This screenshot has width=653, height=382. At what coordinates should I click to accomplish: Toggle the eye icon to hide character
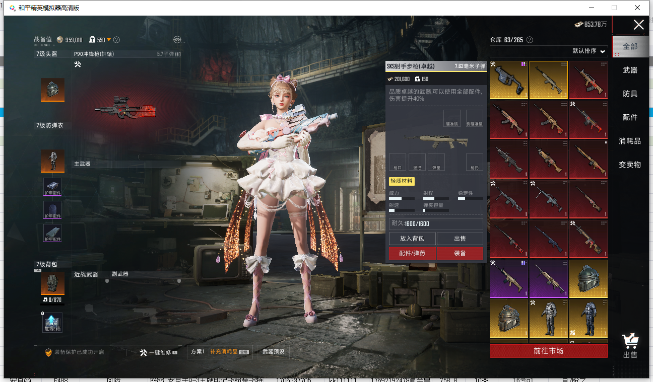pyautogui.click(x=177, y=40)
